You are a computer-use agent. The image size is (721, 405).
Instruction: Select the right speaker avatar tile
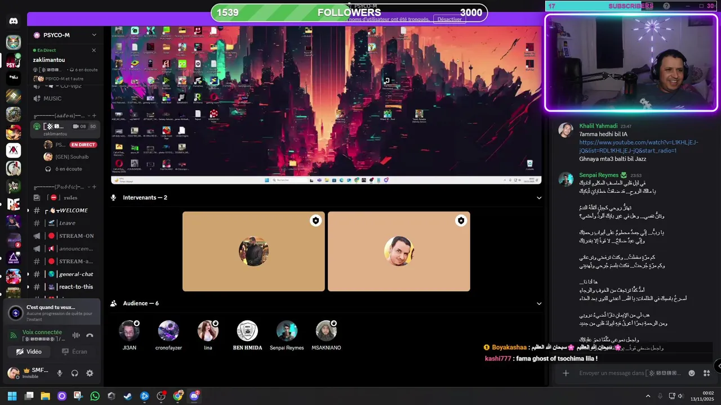pyautogui.click(x=399, y=251)
